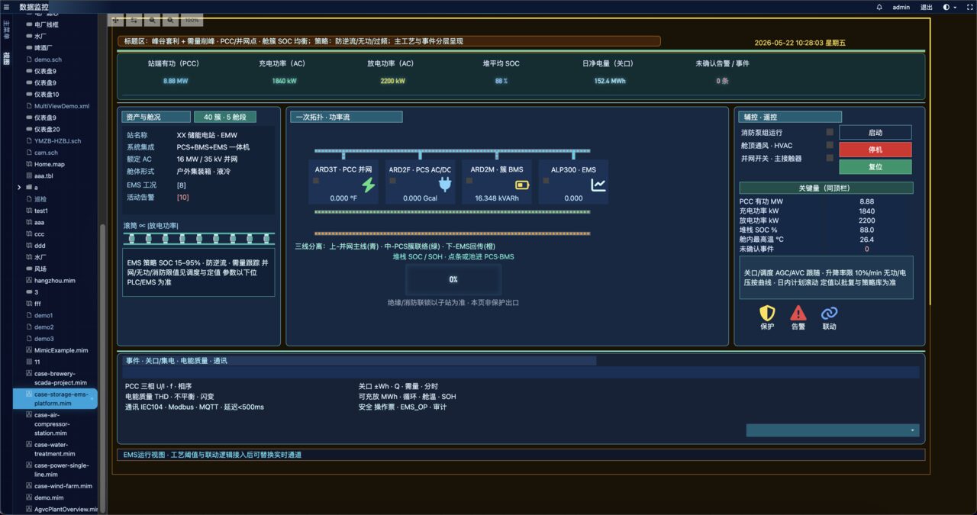
Task: Open case-brewery-scada-project.mim in tree
Action: tap(61, 378)
